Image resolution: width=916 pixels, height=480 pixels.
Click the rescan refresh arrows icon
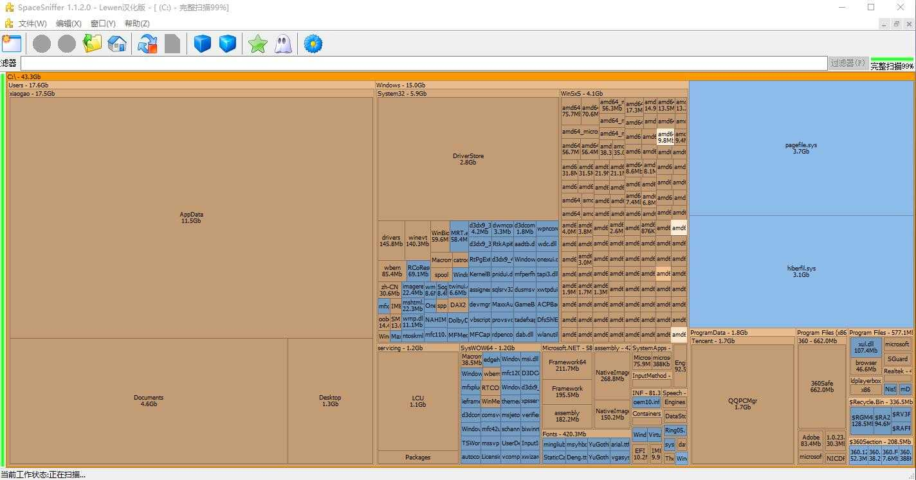(x=147, y=44)
